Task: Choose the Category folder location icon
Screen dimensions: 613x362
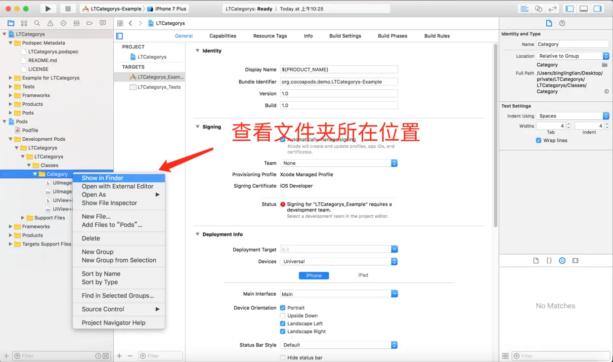Action: (605, 65)
